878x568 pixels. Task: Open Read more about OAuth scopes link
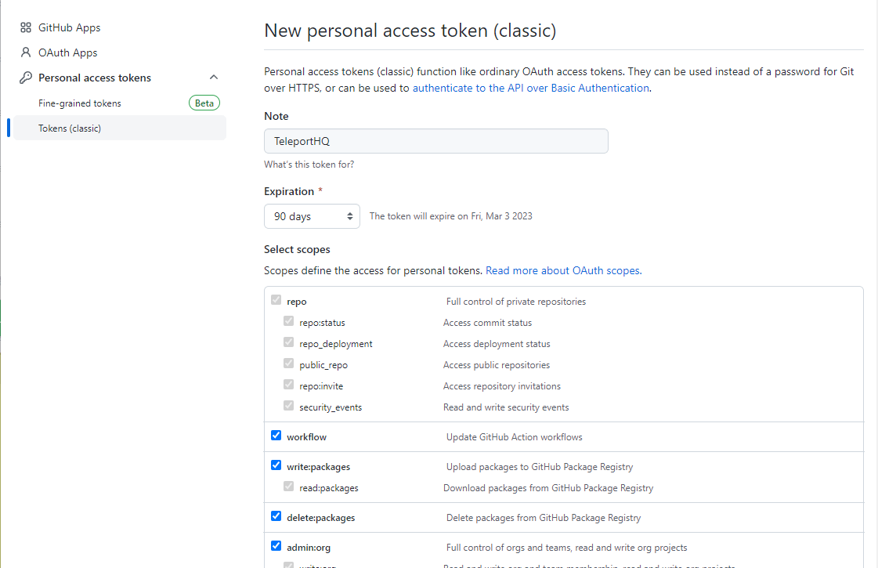[563, 270]
